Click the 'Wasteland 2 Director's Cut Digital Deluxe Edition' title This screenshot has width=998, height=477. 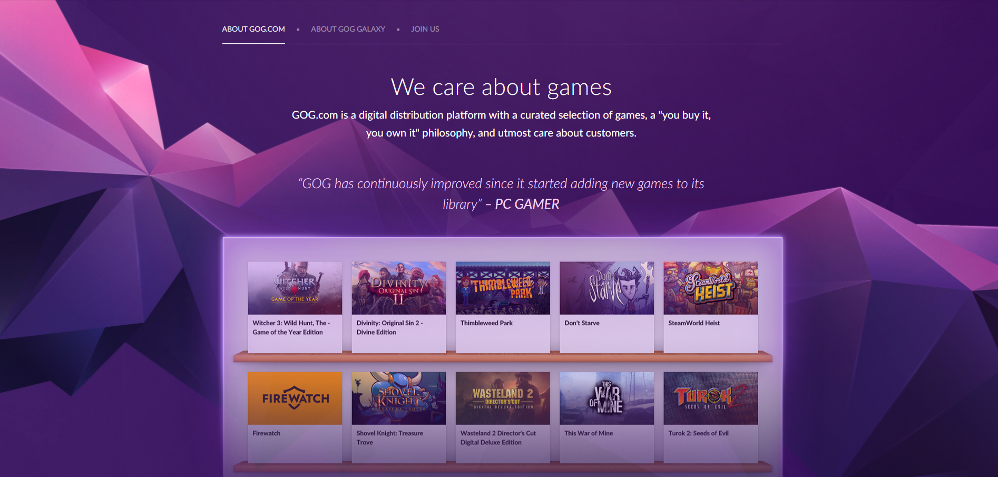[498, 437]
